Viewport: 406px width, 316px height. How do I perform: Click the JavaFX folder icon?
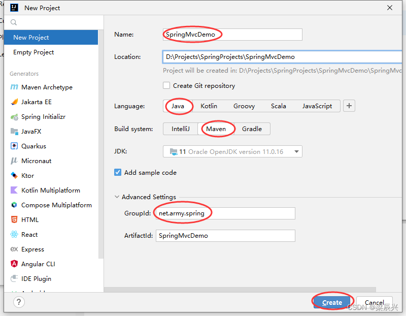[14, 132]
